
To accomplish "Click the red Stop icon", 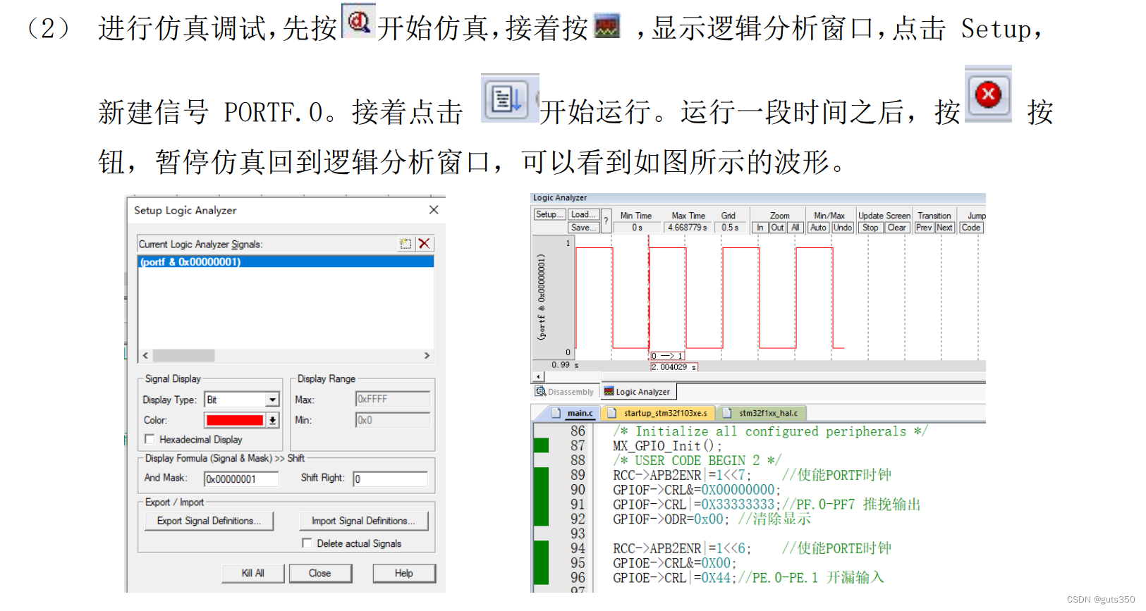I will 988,94.
